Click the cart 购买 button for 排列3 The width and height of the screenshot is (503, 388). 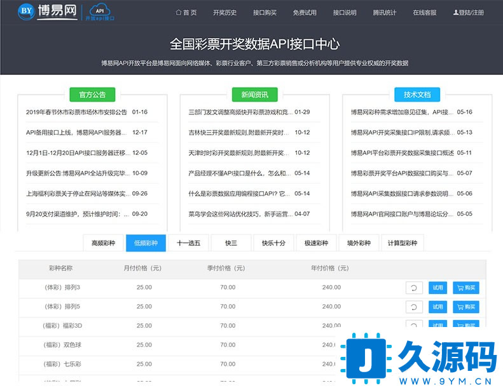click(466, 288)
